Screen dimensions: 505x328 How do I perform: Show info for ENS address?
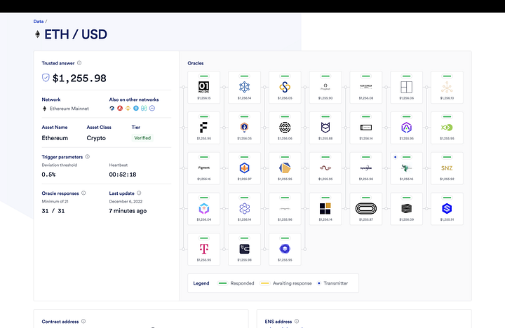(297, 321)
